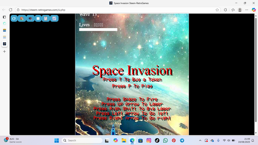This screenshot has width=258, height=145.
Task: Open the Favorites list icon
Action: (x=233, y=10)
